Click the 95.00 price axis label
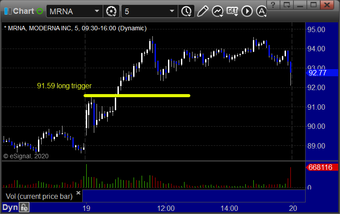The width and height of the screenshot is (340, 214). 316,29
